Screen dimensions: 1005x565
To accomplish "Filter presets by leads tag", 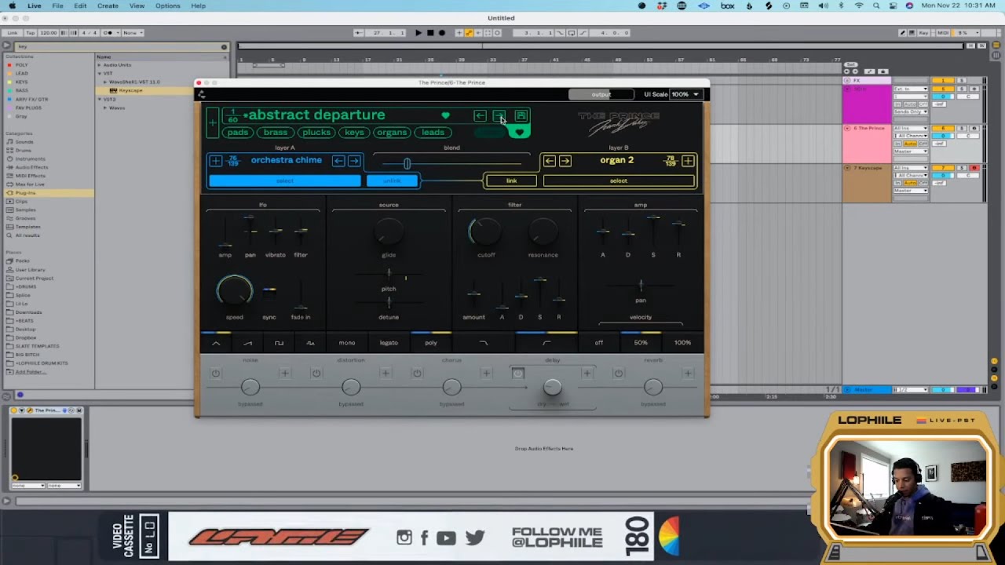I will pos(433,133).
